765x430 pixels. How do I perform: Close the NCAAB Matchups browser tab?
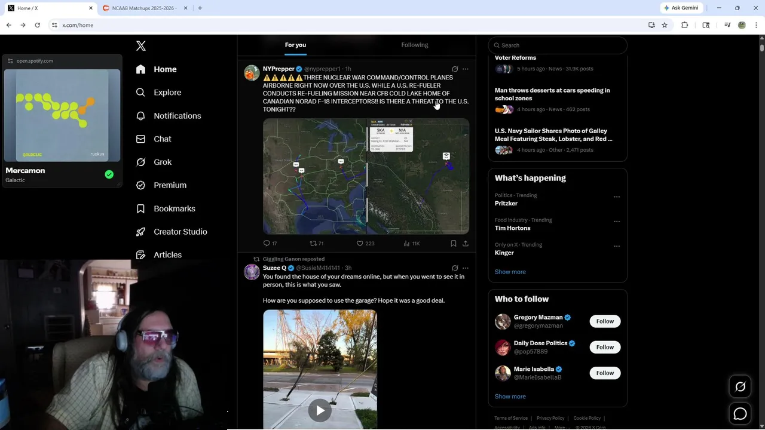click(x=185, y=8)
